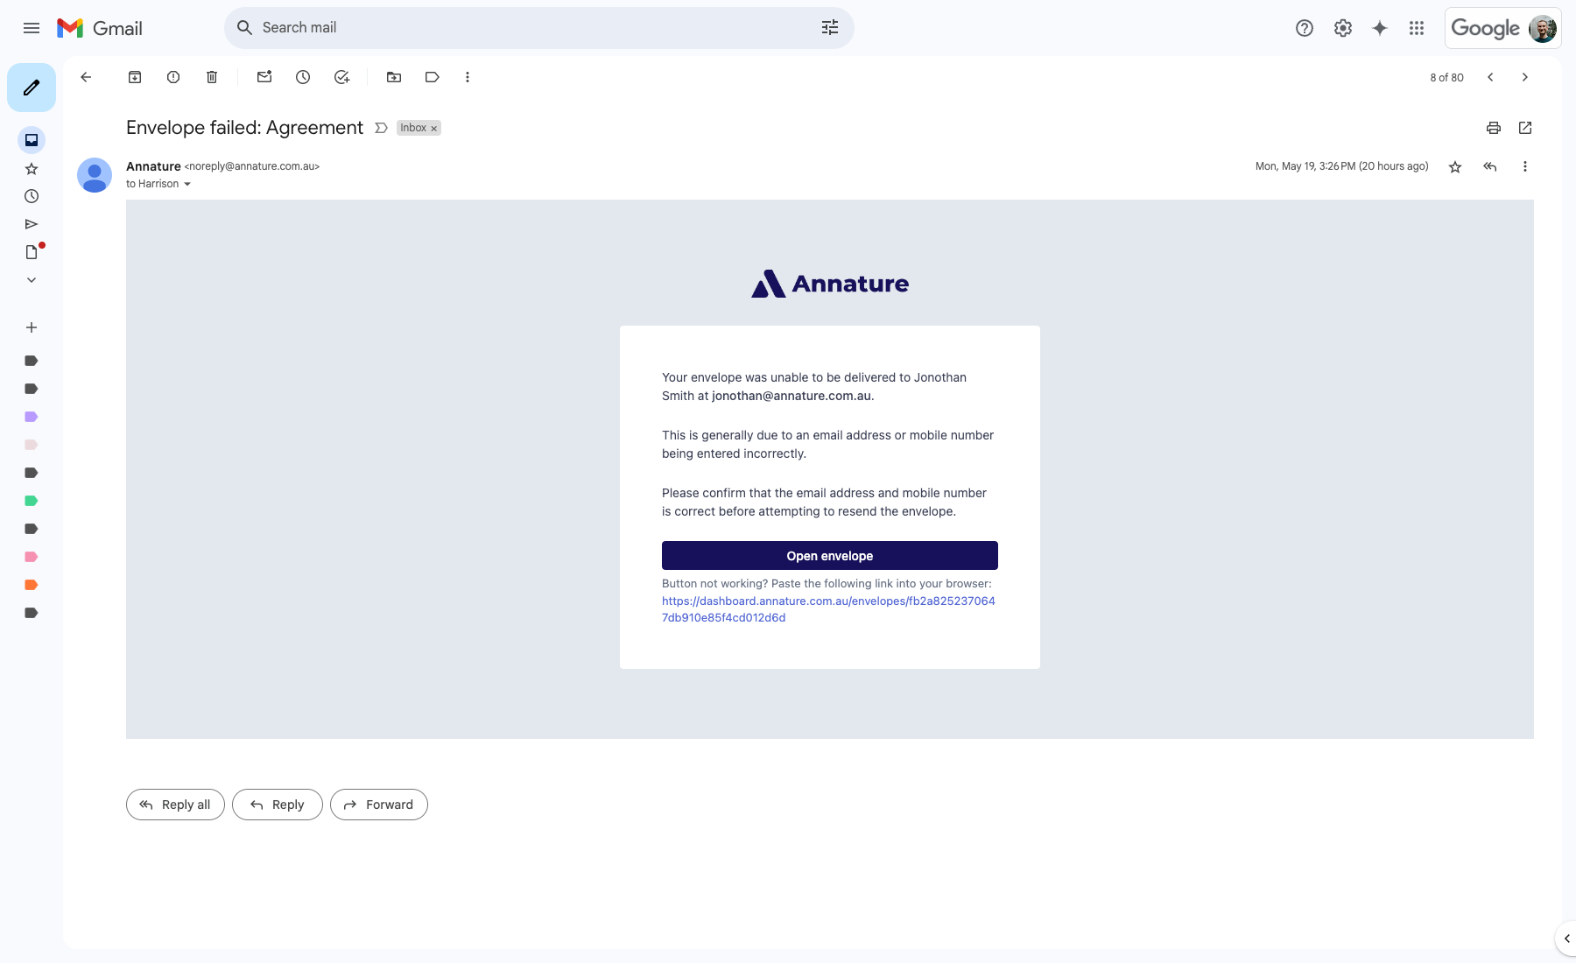Image resolution: width=1576 pixels, height=963 pixels.
Task: Add email to Tasks
Action: (x=341, y=77)
